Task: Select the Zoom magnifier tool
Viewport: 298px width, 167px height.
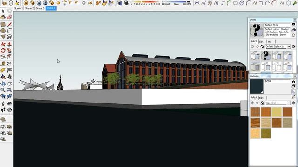Action: [3, 90]
